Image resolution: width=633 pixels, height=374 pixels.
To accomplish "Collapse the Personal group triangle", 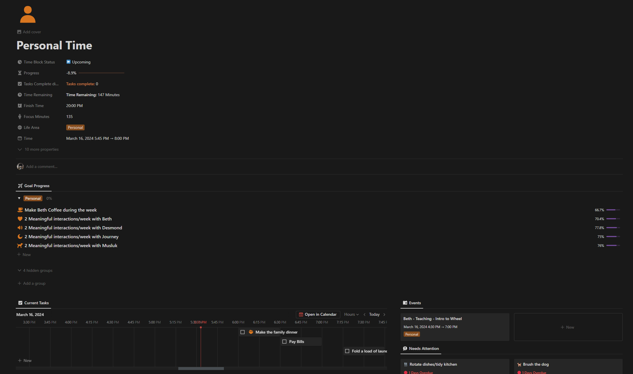I will [x=19, y=198].
